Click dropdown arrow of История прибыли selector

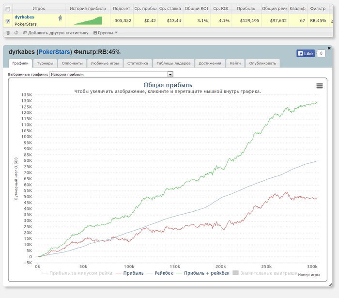[170, 75]
